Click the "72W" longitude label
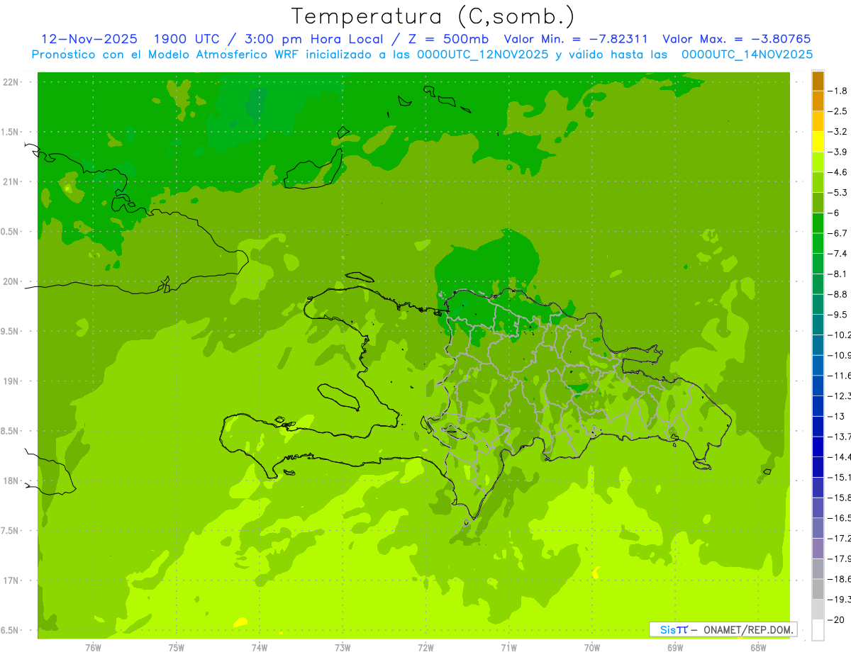The width and height of the screenshot is (851, 657). click(x=425, y=647)
